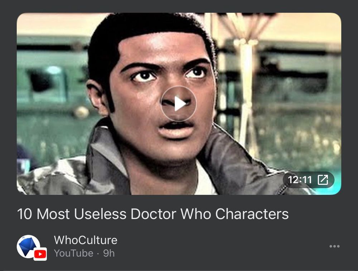The width and height of the screenshot is (358, 271).
Task: Select the 12:11 duration badge
Action: point(308,180)
